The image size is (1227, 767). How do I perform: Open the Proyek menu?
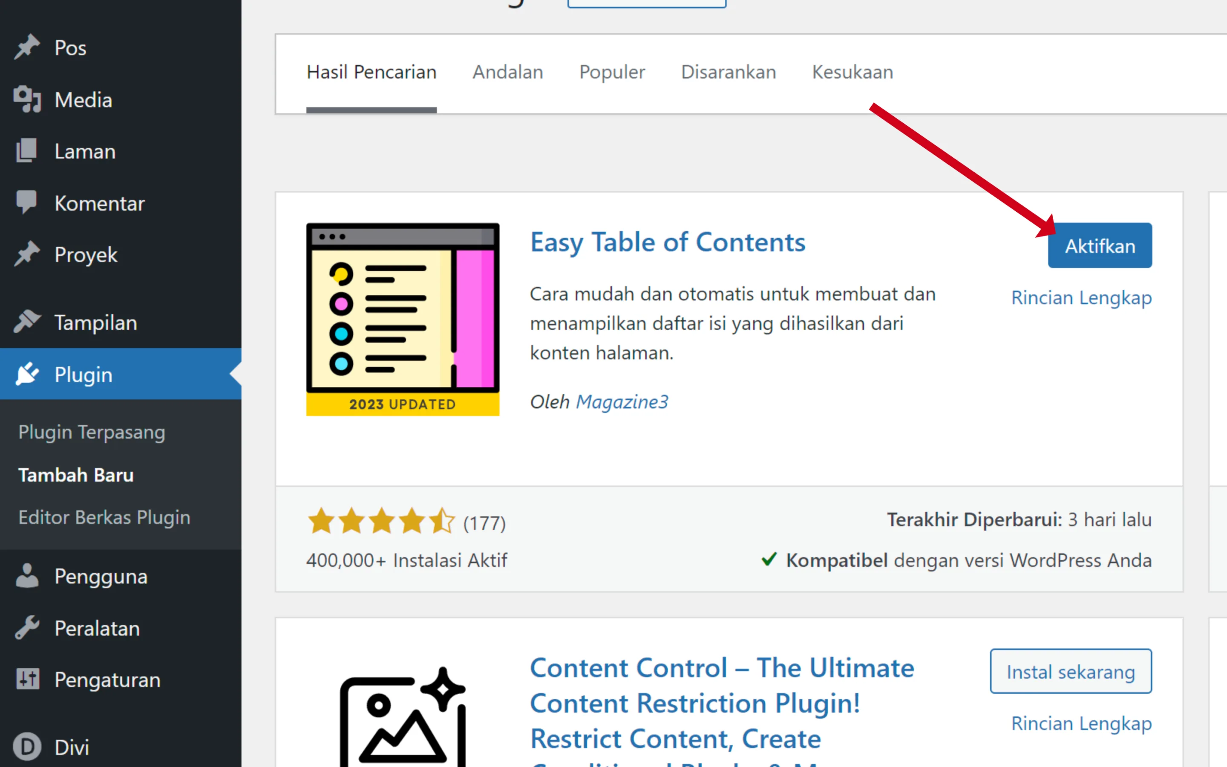point(121,254)
